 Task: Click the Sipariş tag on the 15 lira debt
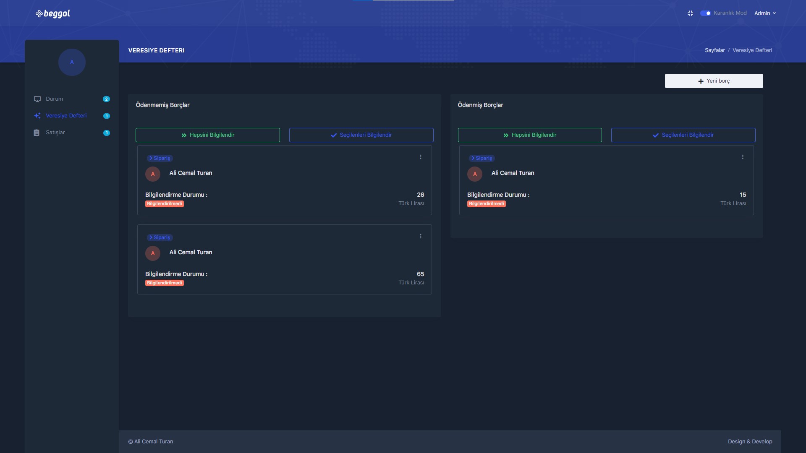click(482, 158)
